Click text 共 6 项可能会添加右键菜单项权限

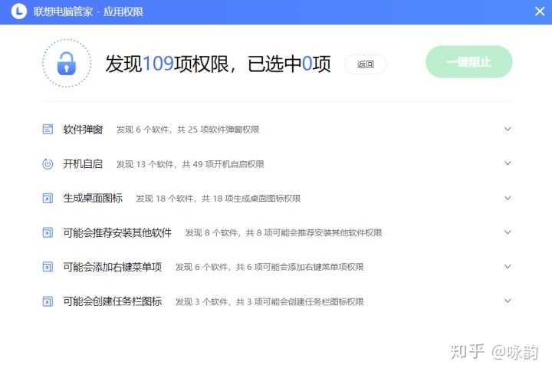(x=300, y=267)
